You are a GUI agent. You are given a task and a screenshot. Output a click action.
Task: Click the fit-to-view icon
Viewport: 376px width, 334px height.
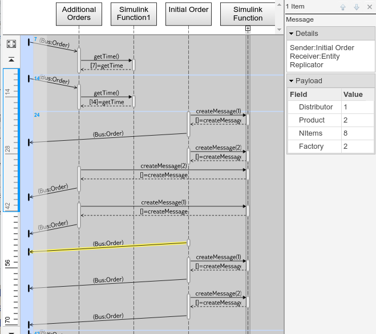pos(11,44)
